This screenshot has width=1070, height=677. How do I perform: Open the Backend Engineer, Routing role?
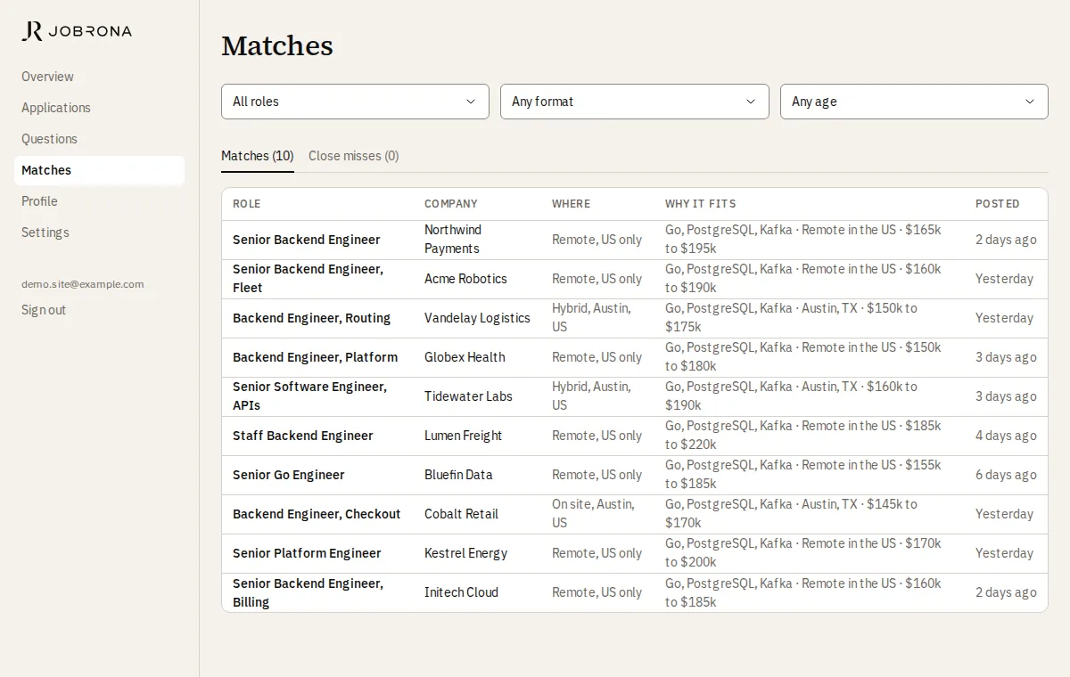click(x=311, y=318)
